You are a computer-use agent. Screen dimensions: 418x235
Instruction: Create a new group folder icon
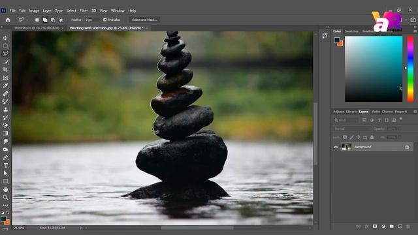coord(391,227)
